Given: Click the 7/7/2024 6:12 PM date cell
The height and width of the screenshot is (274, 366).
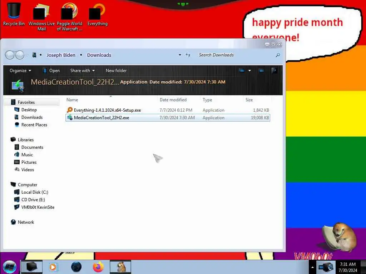Looking at the screenshot, I should click(x=176, y=110).
